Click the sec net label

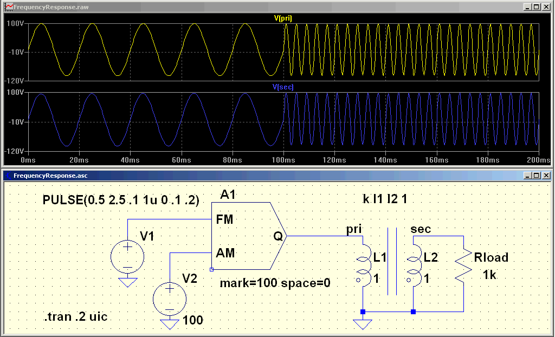pyautogui.click(x=421, y=229)
